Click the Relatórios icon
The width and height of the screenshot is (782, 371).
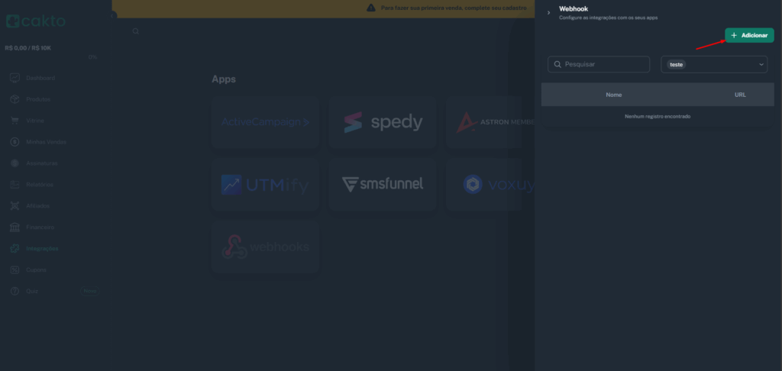[x=15, y=185]
